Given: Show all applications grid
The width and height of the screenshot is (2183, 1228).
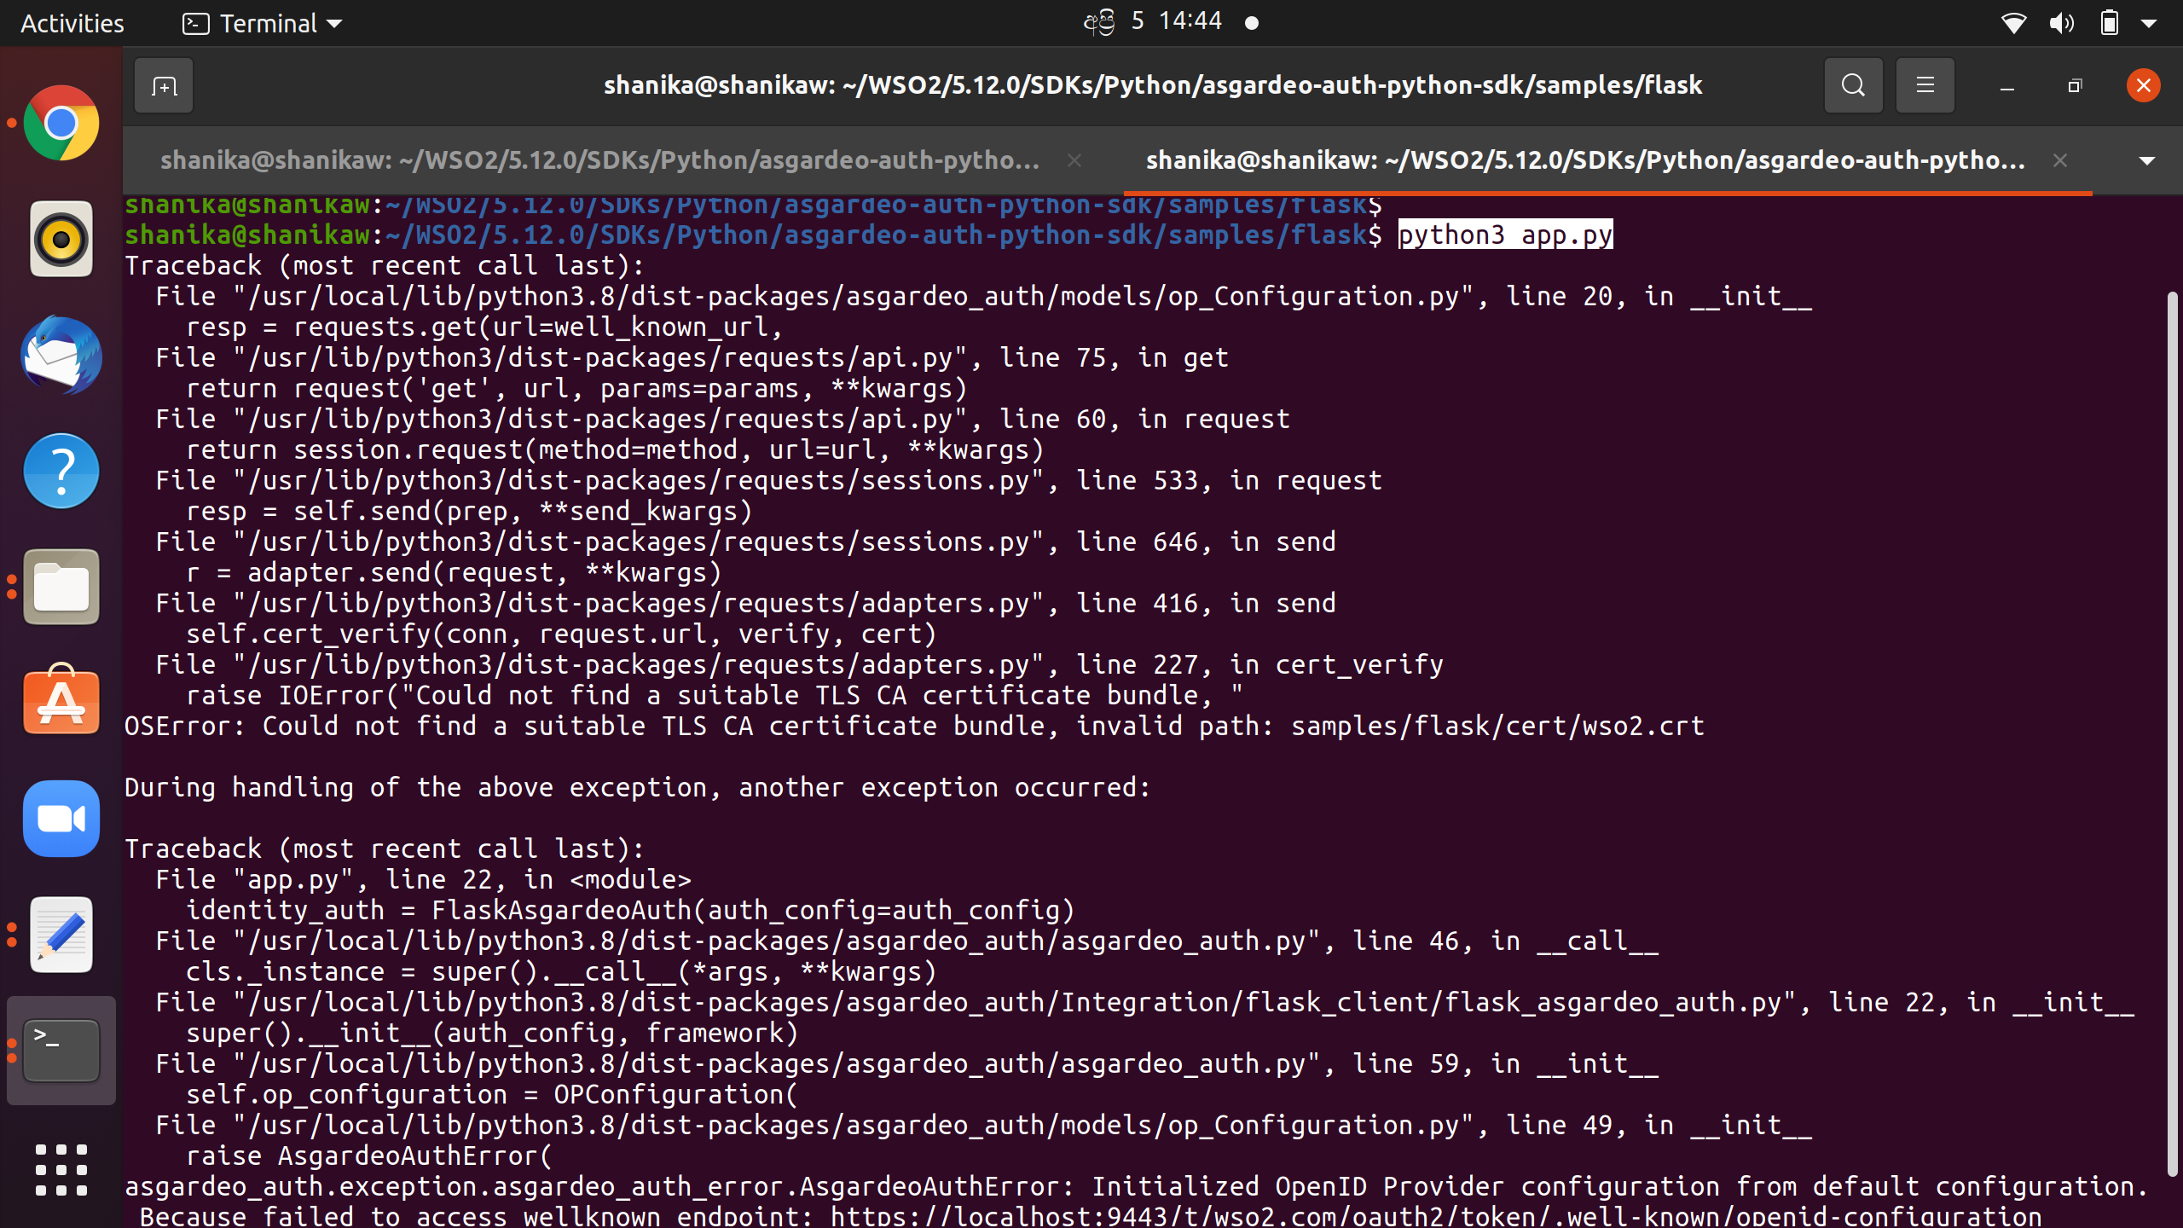Looking at the screenshot, I should pyautogui.click(x=61, y=1170).
